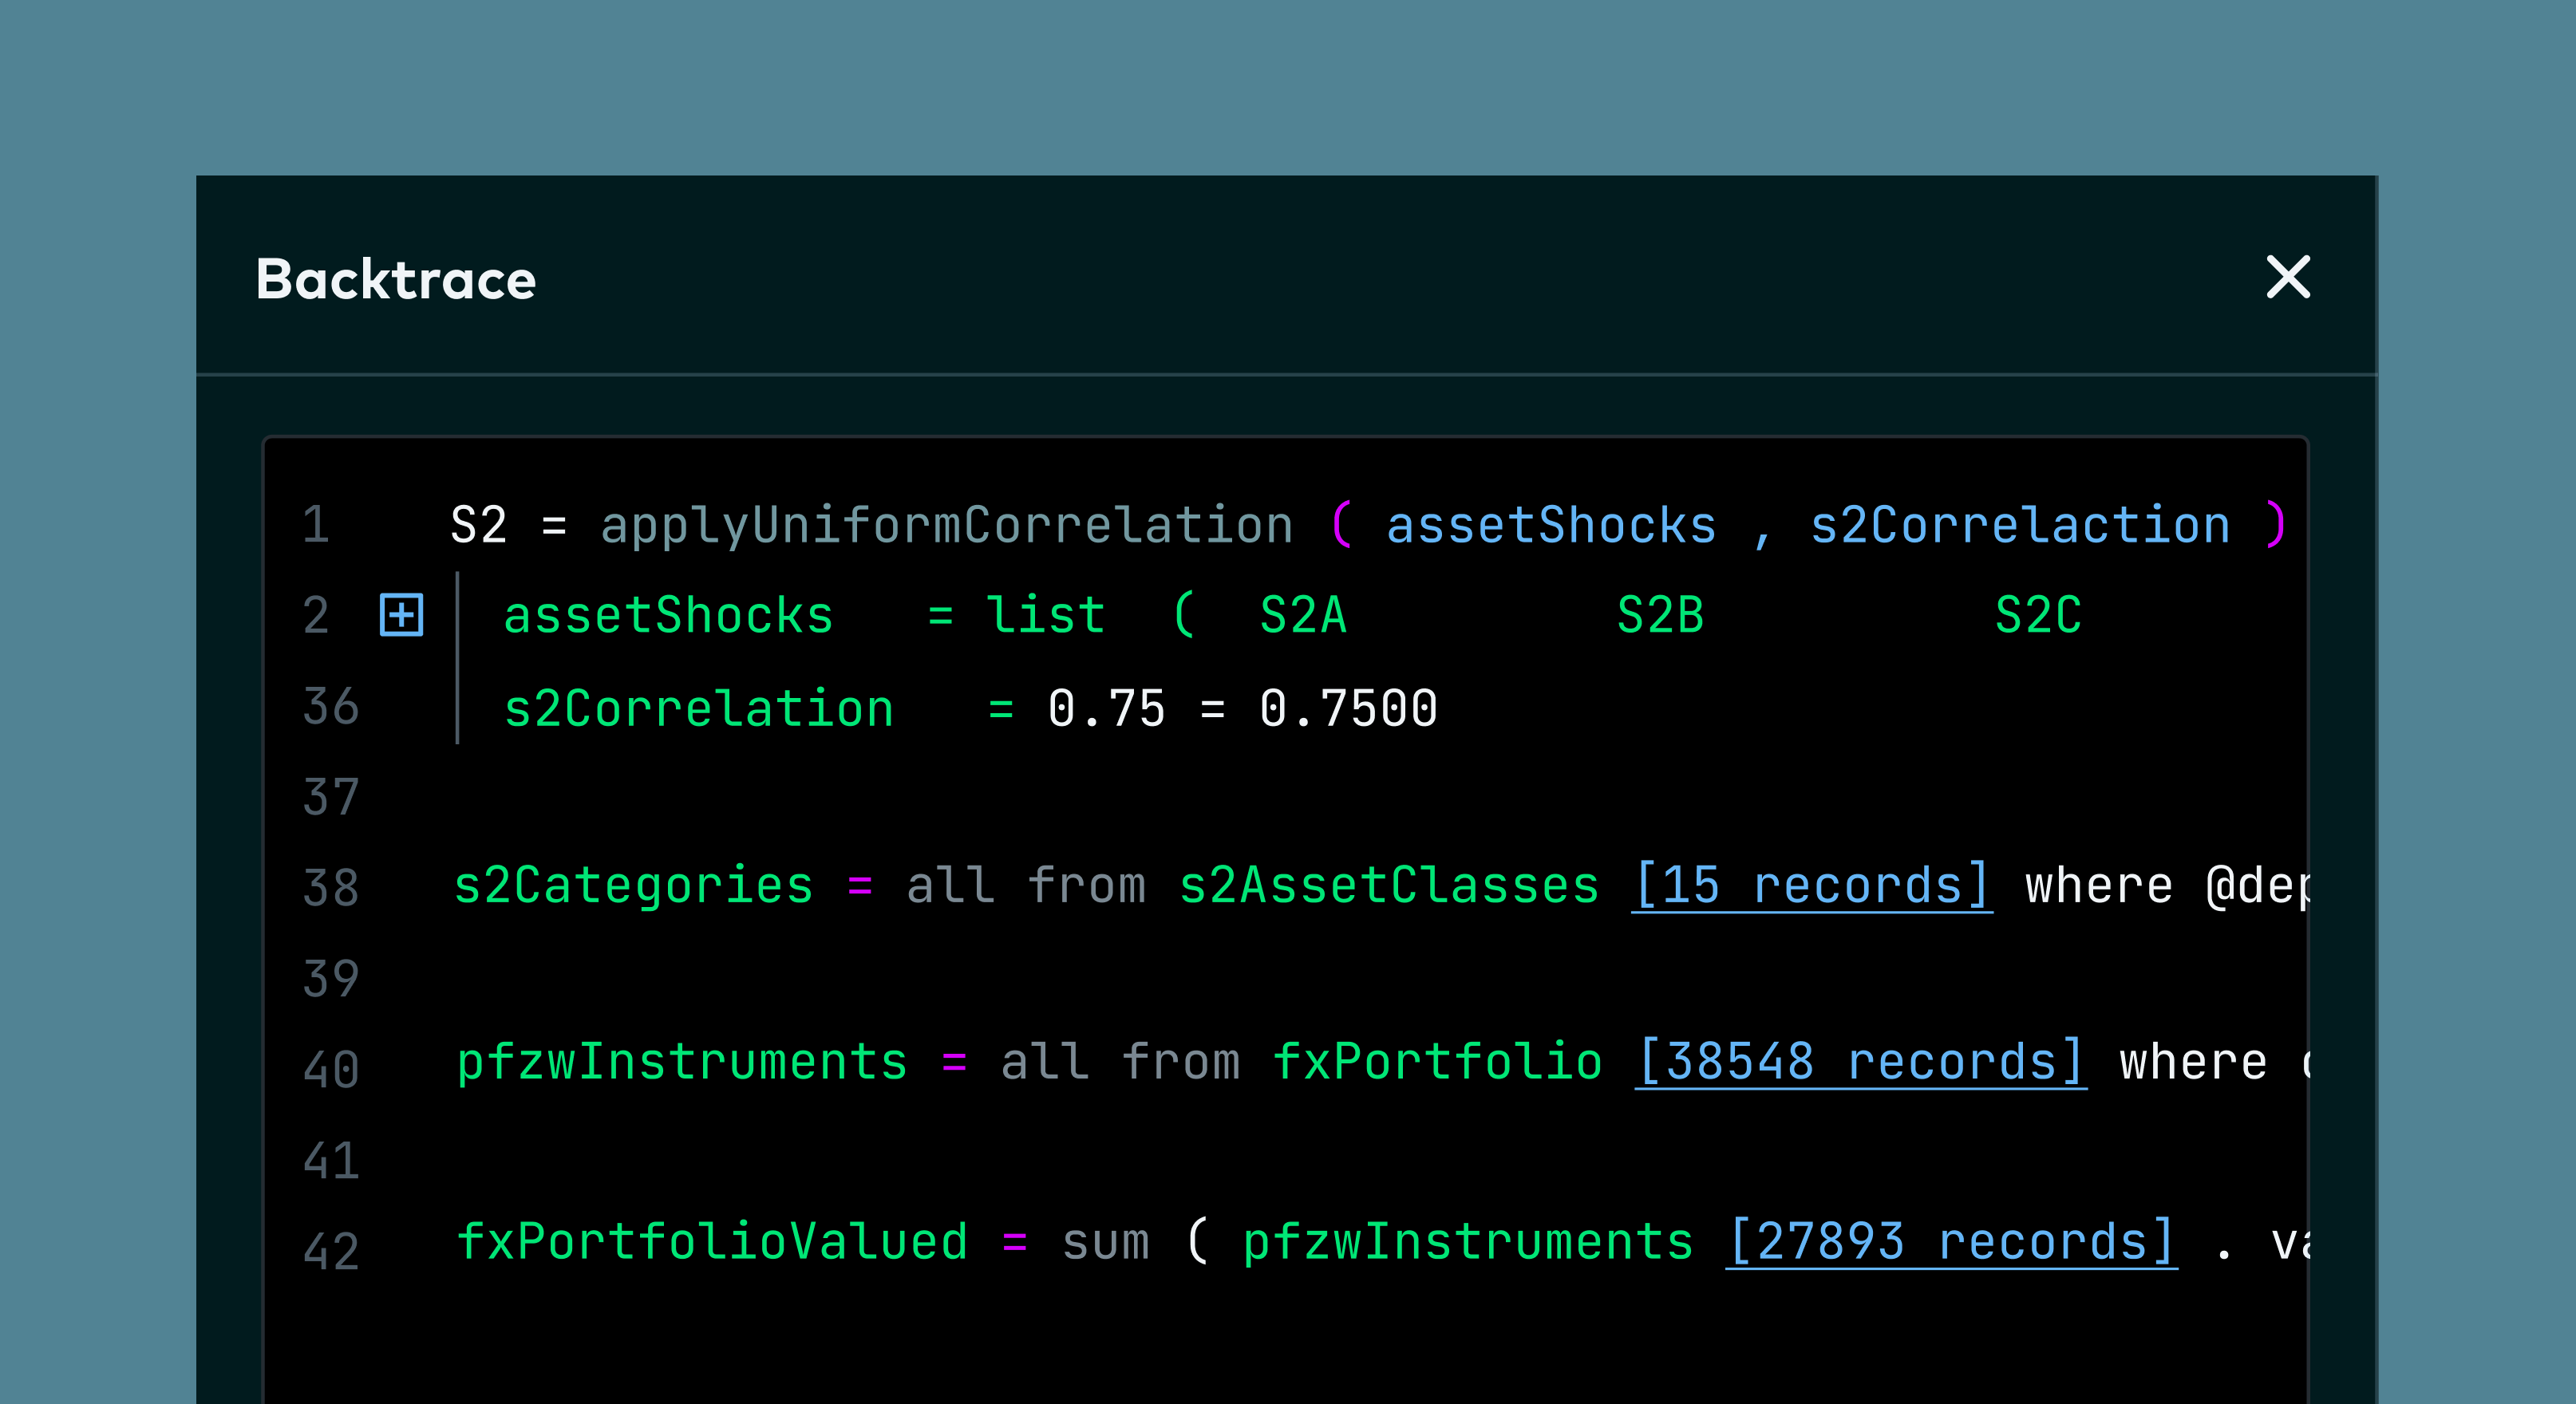Open the [27893 records] link
This screenshot has height=1404, width=2576.
coord(1950,1242)
